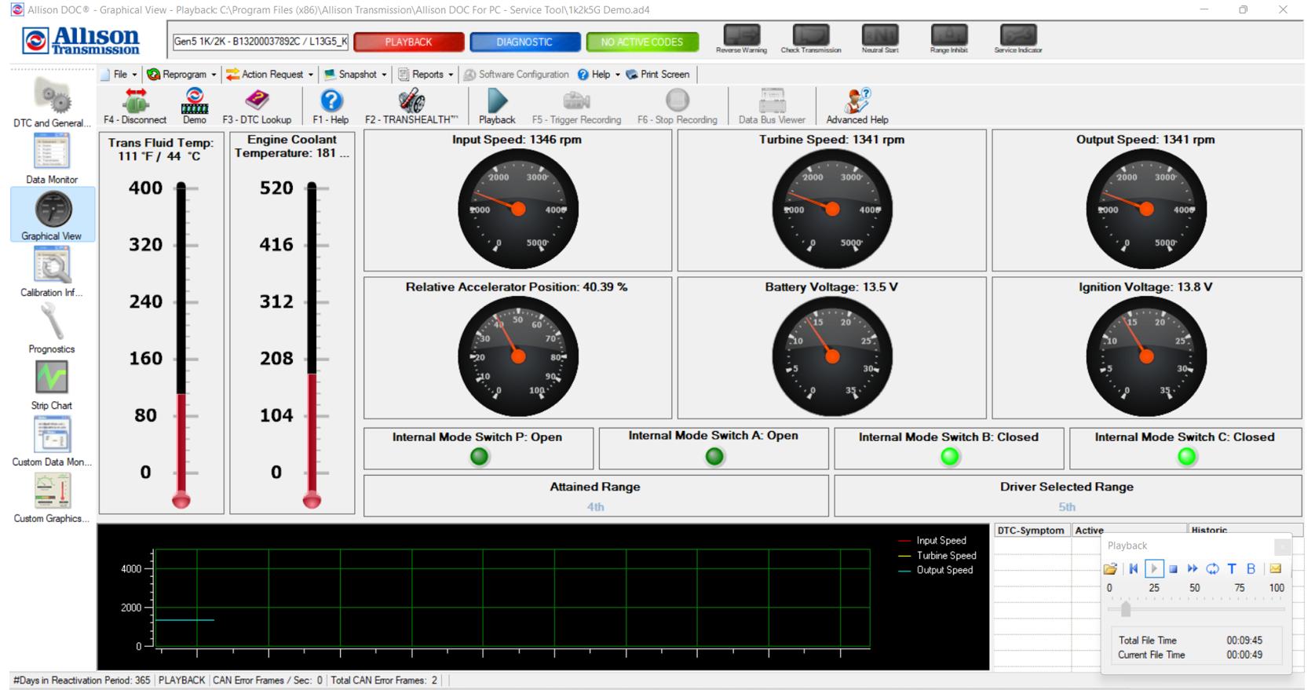Click the F4 Disconnect icon

[x=135, y=106]
